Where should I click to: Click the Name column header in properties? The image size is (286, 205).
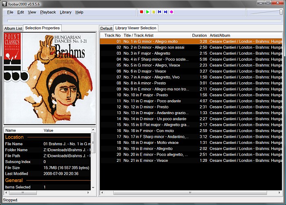click(x=23, y=130)
